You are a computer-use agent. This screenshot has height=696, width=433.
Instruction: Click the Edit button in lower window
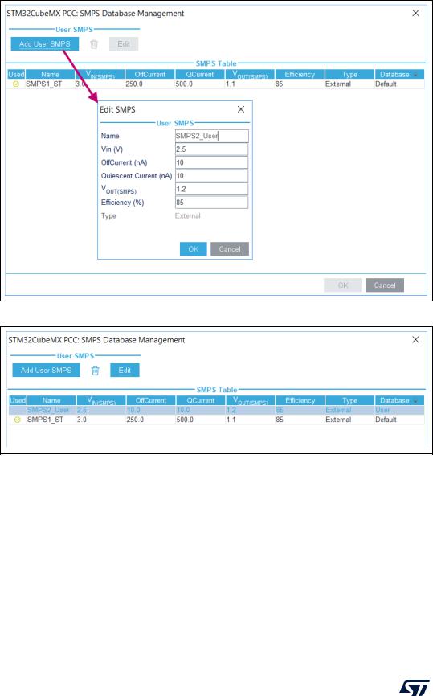(125, 371)
